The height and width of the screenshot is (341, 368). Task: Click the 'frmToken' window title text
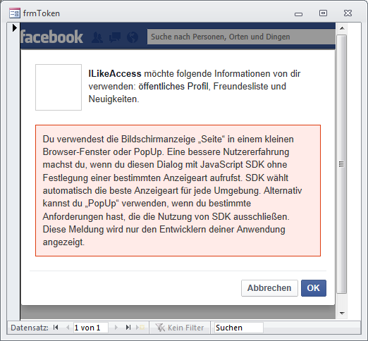click(42, 13)
